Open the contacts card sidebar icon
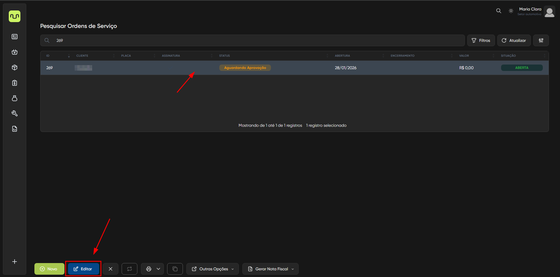Image resolution: width=560 pixels, height=277 pixels. point(15,37)
